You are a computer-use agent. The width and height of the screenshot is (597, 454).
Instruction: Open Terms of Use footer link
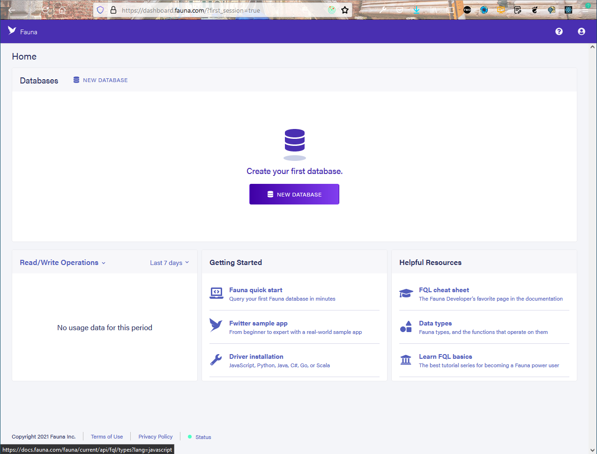click(107, 437)
